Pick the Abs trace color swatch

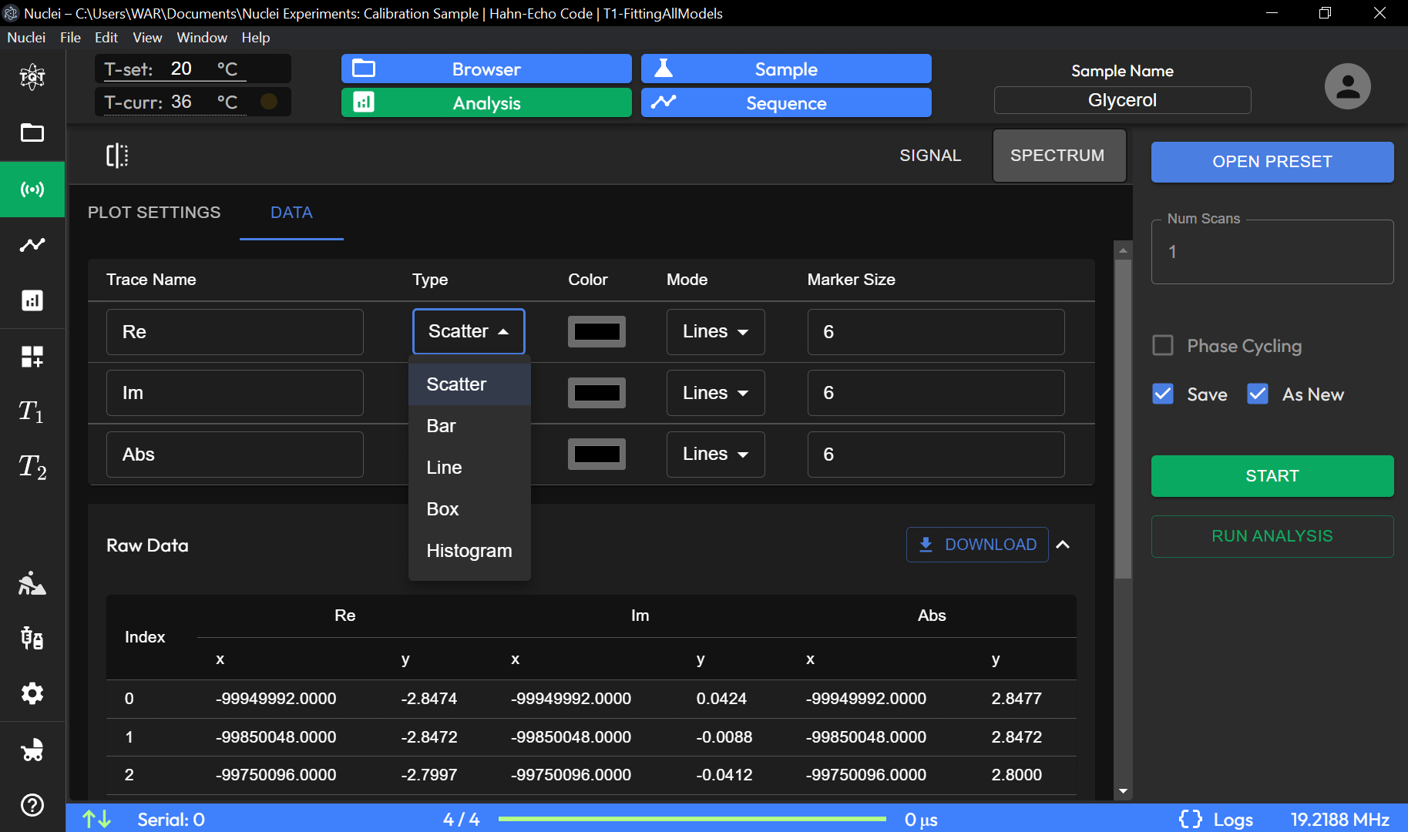coord(596,455)
